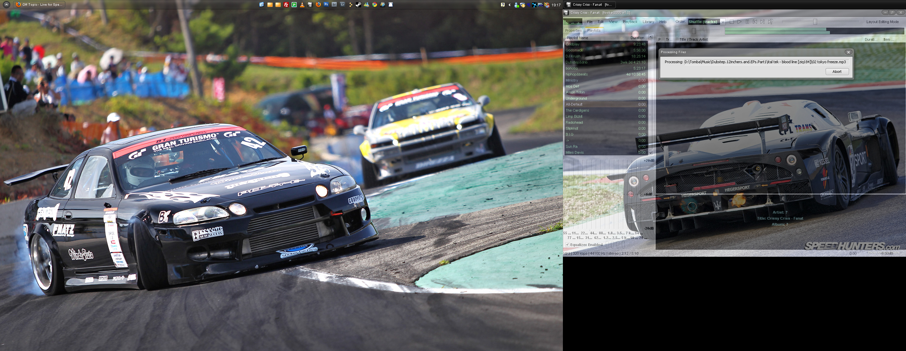Select the Amon Tobin playlist
Viewport: 906px width, 351px height.
coord(605,92)
